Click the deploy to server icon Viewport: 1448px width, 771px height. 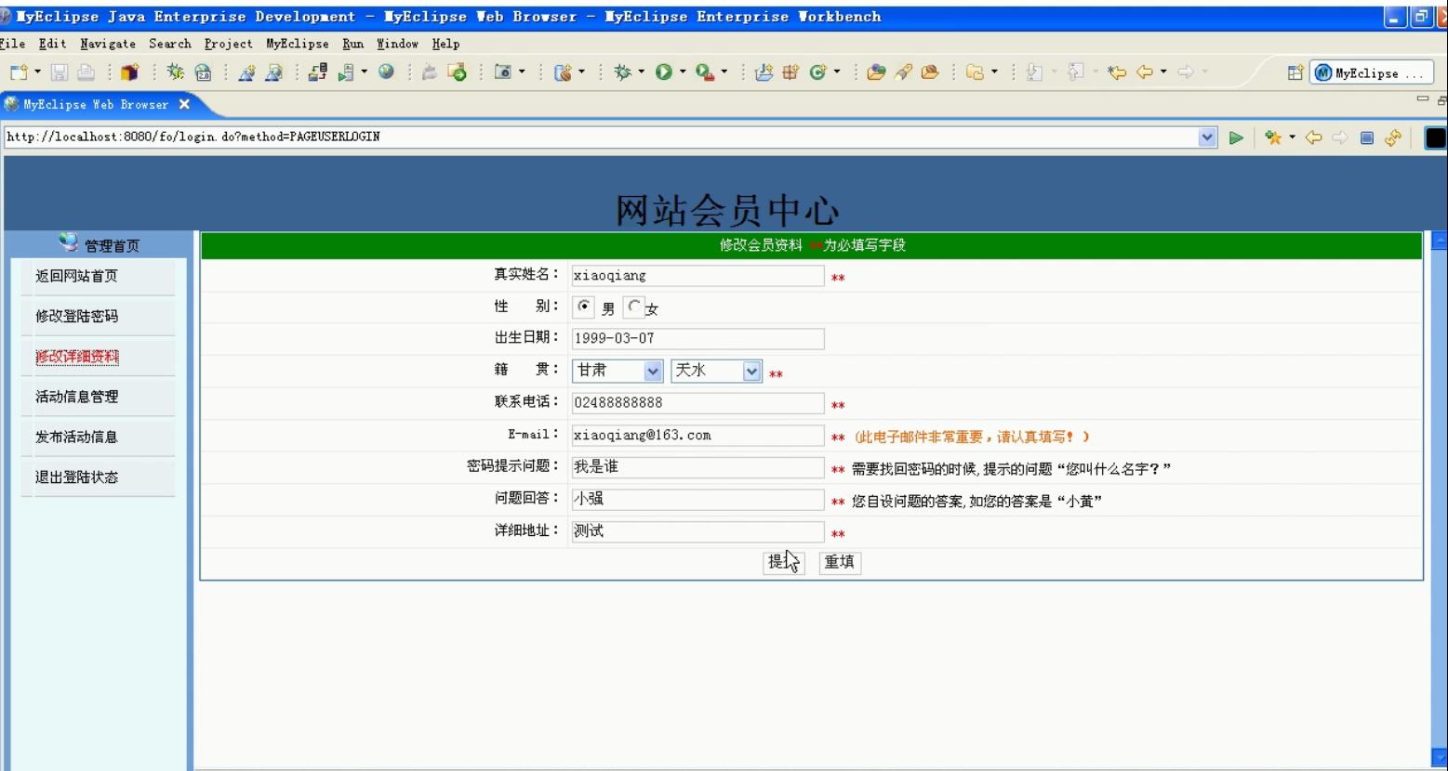tap(317, 72)
